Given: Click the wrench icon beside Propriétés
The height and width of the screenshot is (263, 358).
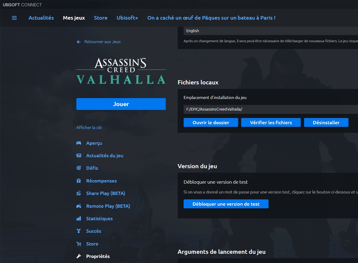Looking at the screenshot, I should point(79,256).
